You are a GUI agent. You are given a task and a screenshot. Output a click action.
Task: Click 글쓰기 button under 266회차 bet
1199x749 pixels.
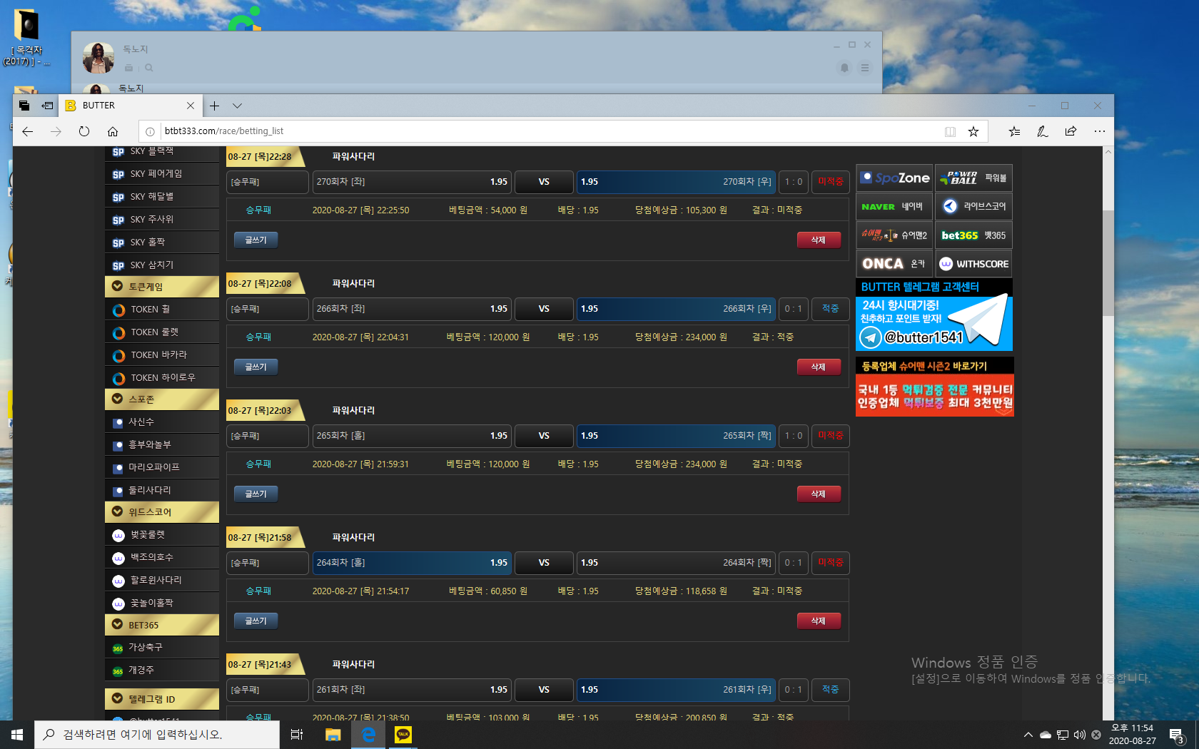pyautogui.click(x=256, y=367)
